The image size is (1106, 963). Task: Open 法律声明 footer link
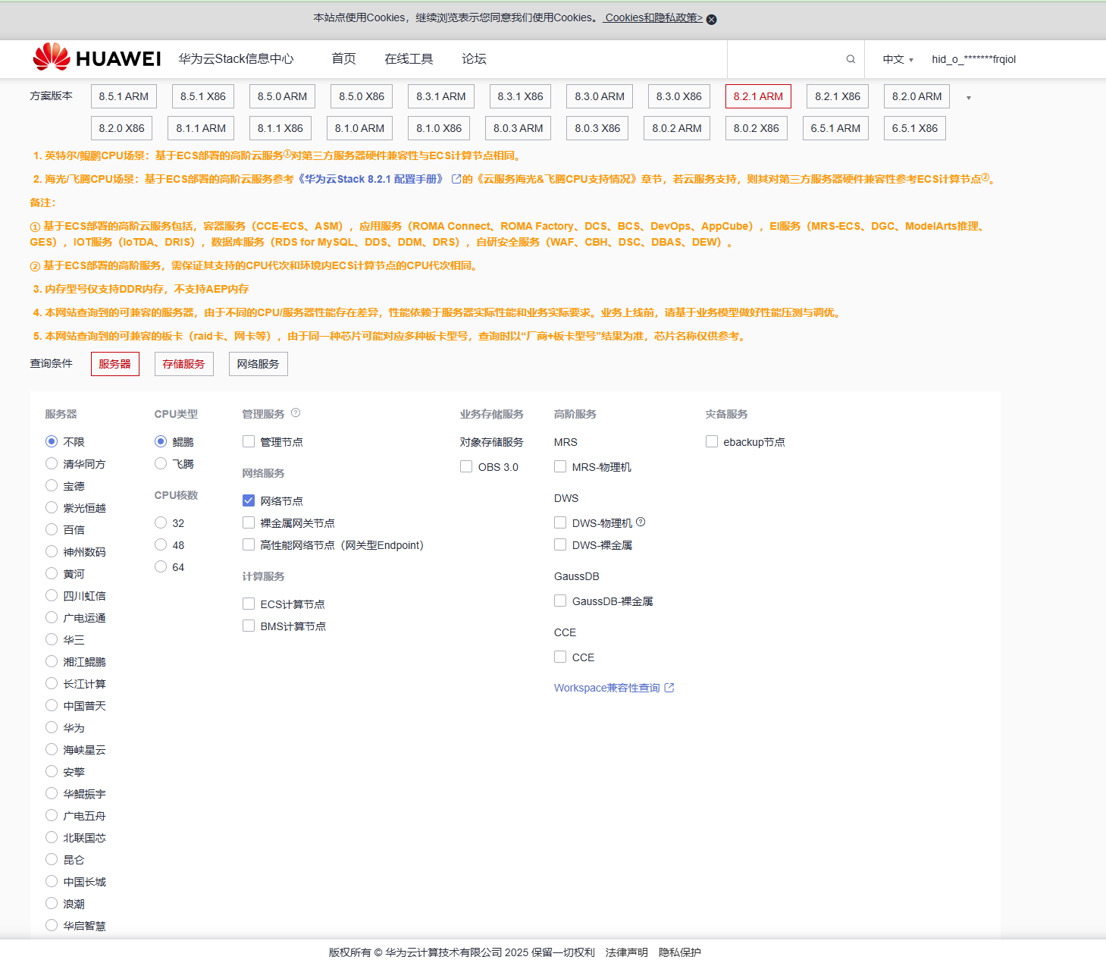pyautogui.click(x=627, y=952)
